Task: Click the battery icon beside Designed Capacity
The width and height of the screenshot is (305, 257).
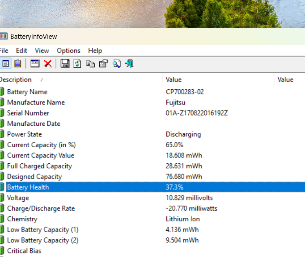Action: click(x=2, y=176)
